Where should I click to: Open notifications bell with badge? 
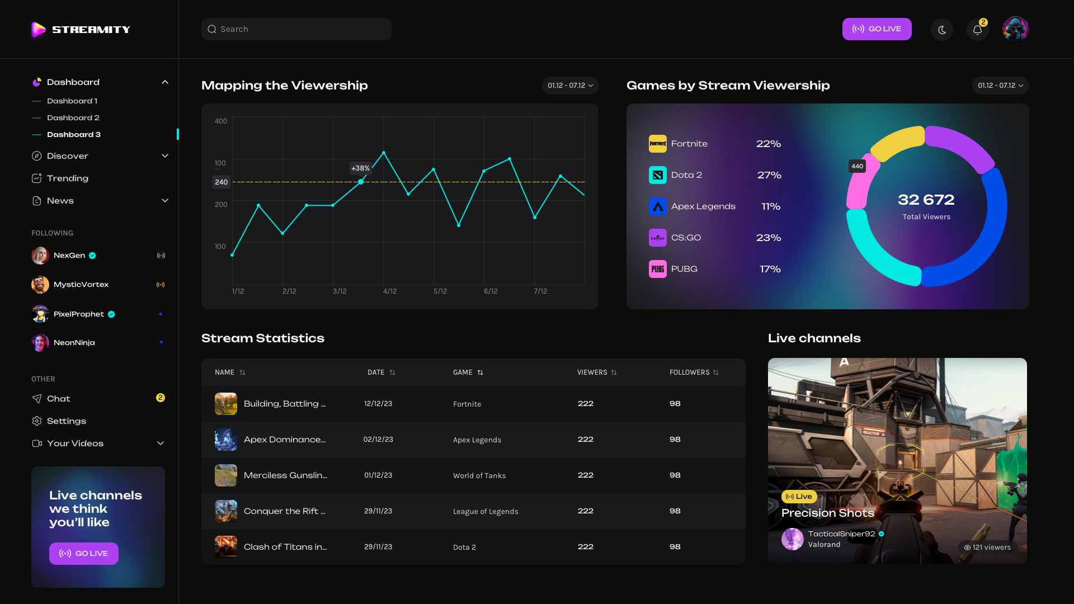click(977, 29)
